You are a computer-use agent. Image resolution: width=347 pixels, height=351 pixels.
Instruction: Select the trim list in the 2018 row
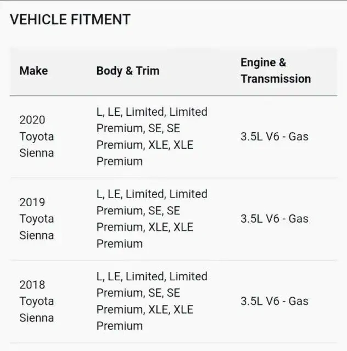tap(152, 301)
